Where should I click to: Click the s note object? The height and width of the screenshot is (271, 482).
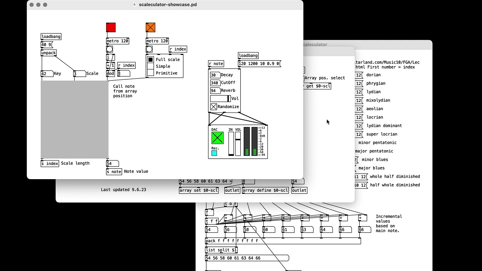click(x=114, y=172)
